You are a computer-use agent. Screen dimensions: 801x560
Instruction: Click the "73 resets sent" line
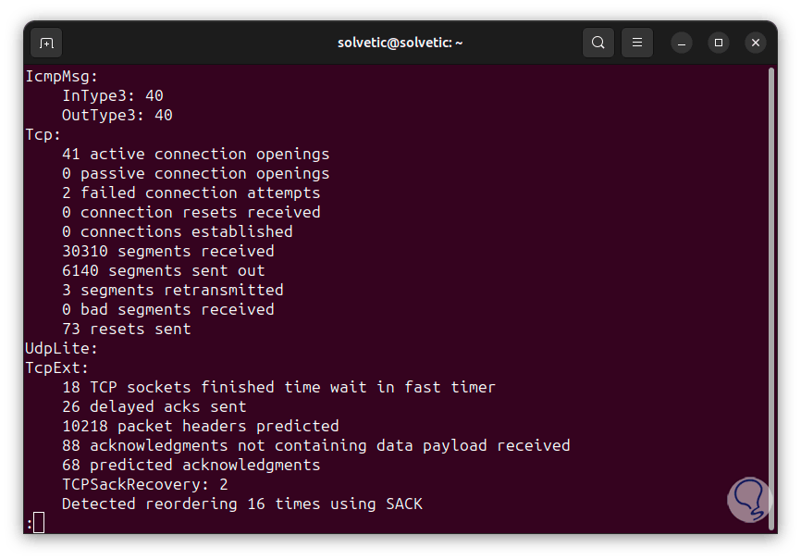tap(126, 329)
